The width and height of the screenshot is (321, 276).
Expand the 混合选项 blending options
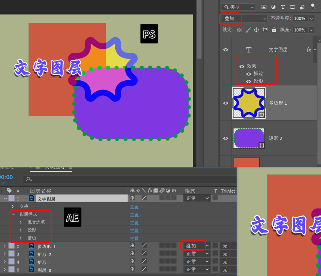click(x=21, y=222)
